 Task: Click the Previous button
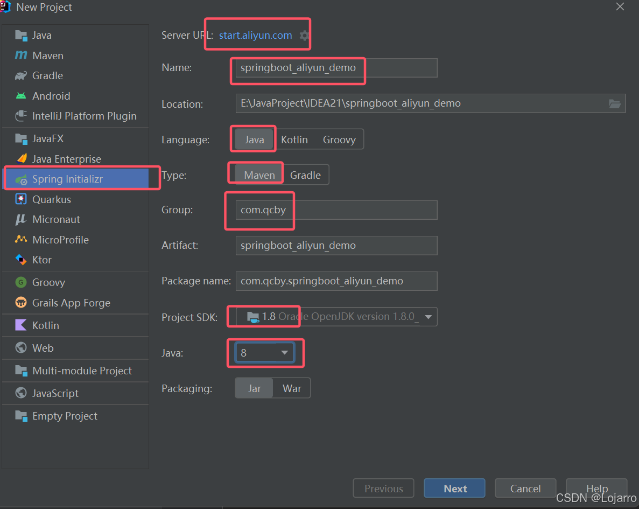(383, 488)
